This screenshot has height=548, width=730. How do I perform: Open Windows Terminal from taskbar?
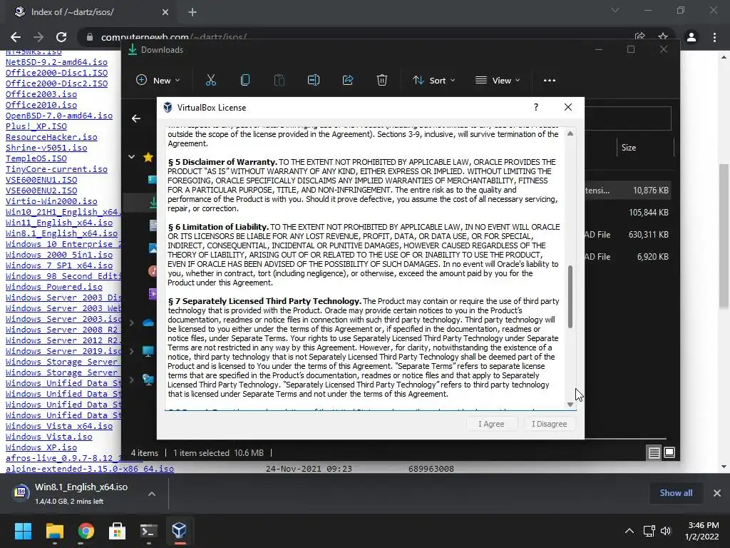pos(148,531)
